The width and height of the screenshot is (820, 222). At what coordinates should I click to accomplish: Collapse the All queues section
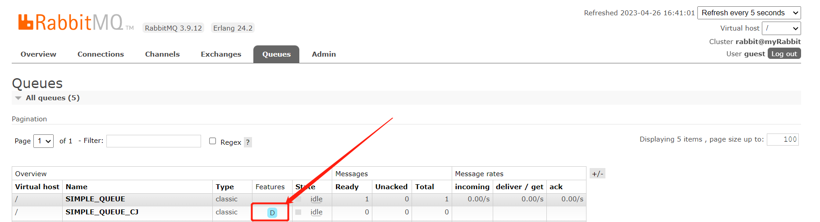[x=18, y=98]
